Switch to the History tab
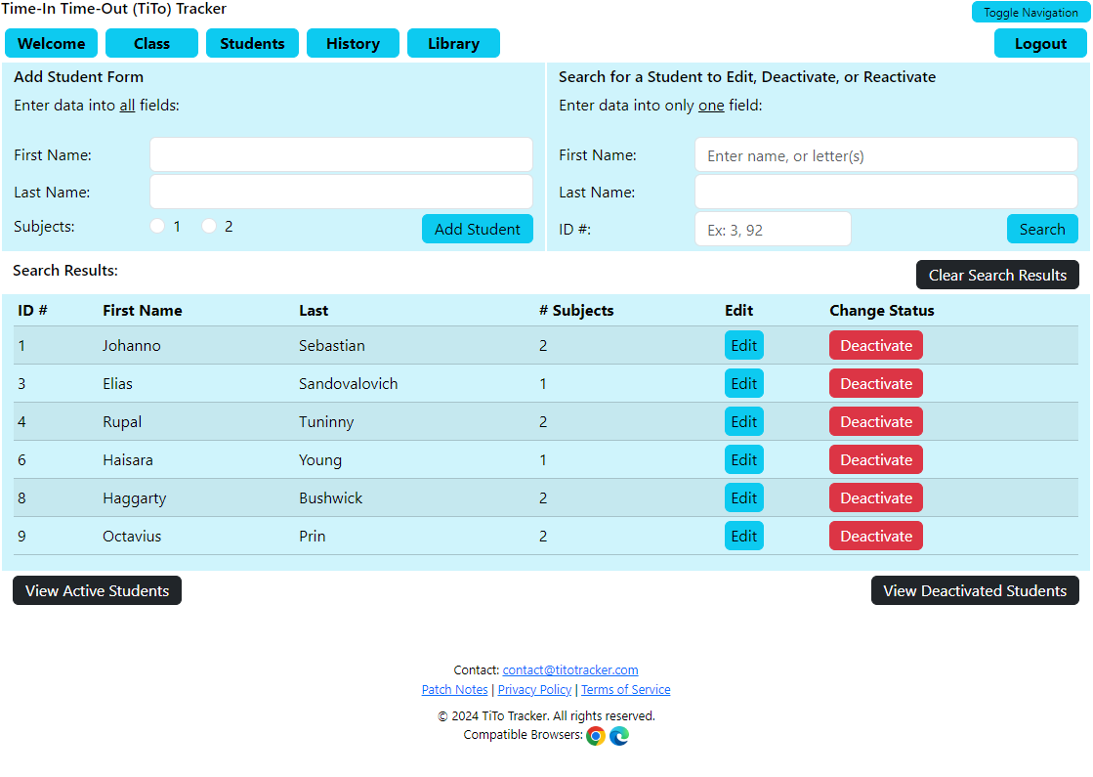 point(353,43)
